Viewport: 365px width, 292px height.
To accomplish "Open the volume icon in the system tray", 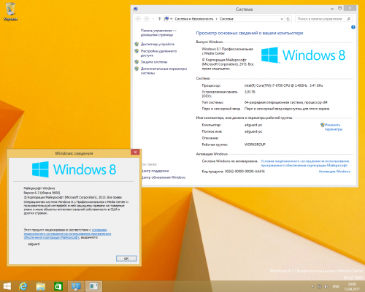I will (327, 286).
